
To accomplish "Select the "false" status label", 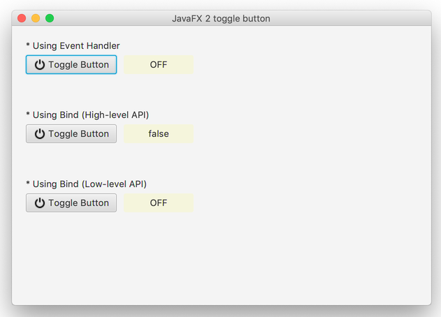I will 159,134.
